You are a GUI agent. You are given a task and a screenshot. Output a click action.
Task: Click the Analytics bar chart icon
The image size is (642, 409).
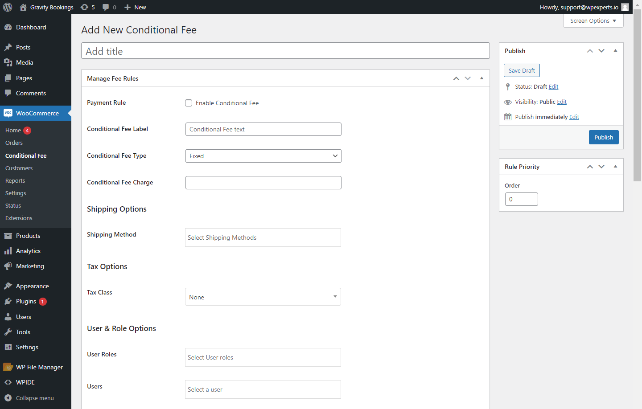pyautogui.click(x=8, y=251)
